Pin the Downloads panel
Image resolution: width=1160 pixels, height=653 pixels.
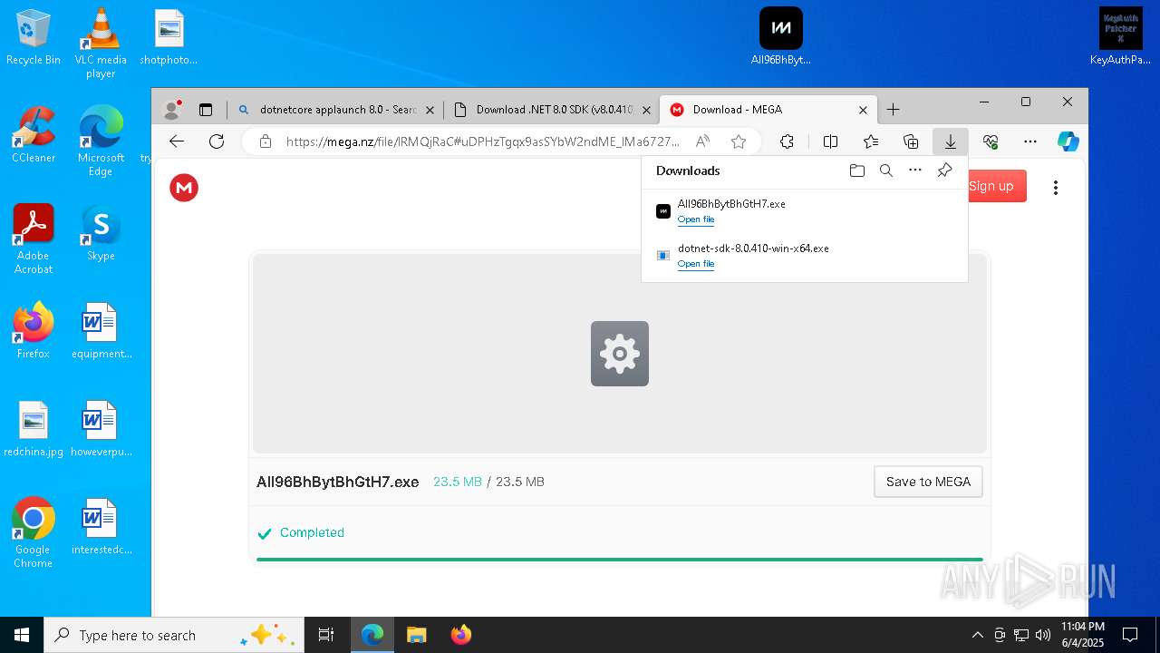pyautogui.click(x=944, y=171)
